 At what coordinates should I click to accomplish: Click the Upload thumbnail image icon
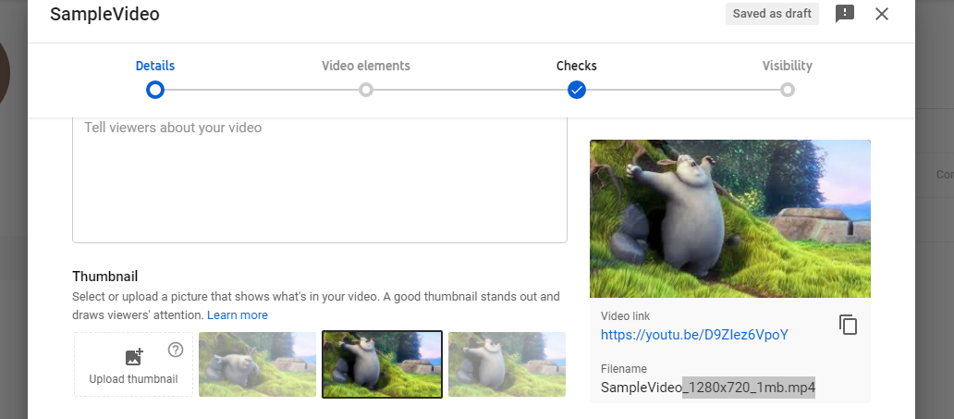(x=133, y=357)
